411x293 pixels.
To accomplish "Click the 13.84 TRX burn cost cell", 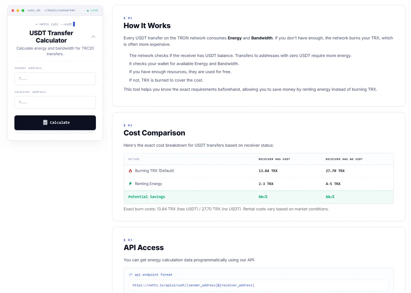I will tap(268, 171).
